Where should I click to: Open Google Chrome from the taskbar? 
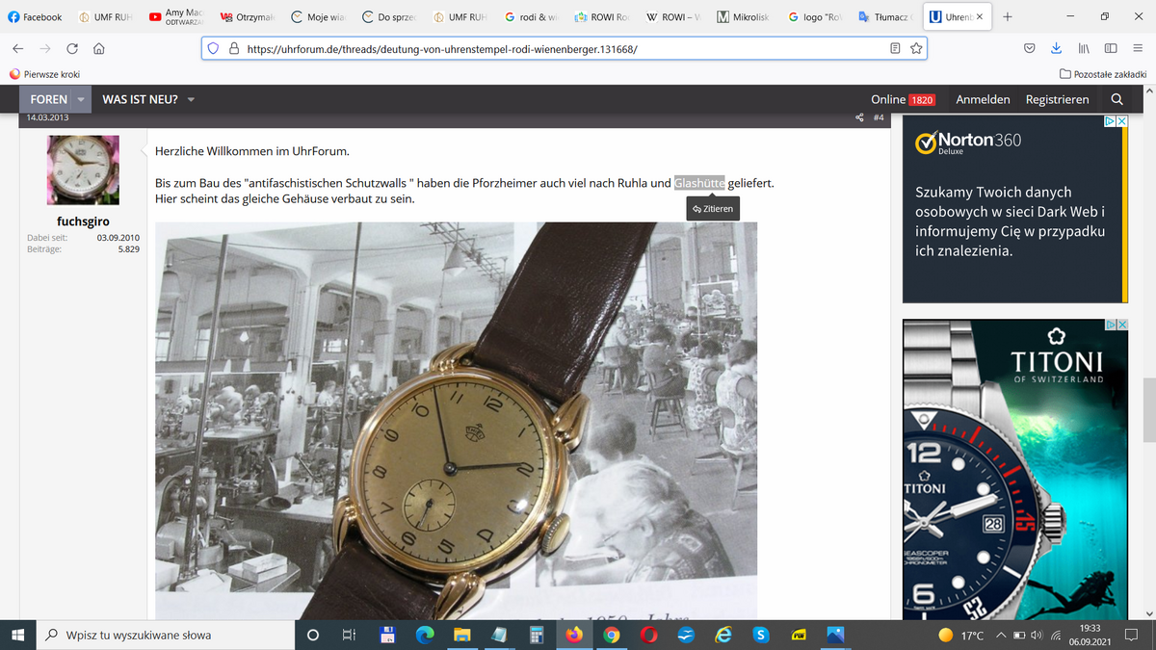[611, 636]
